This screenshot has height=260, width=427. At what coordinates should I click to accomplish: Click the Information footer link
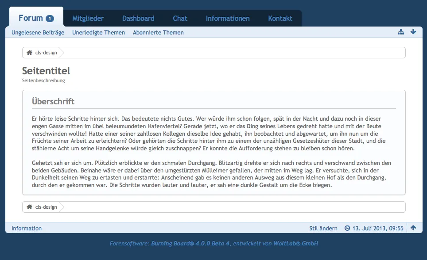click(x=27, y=229)
